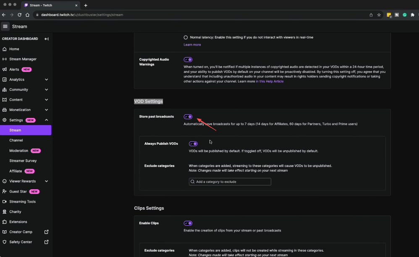Open the in this Help Article link
Screen dimensions: 419x257
270,81
